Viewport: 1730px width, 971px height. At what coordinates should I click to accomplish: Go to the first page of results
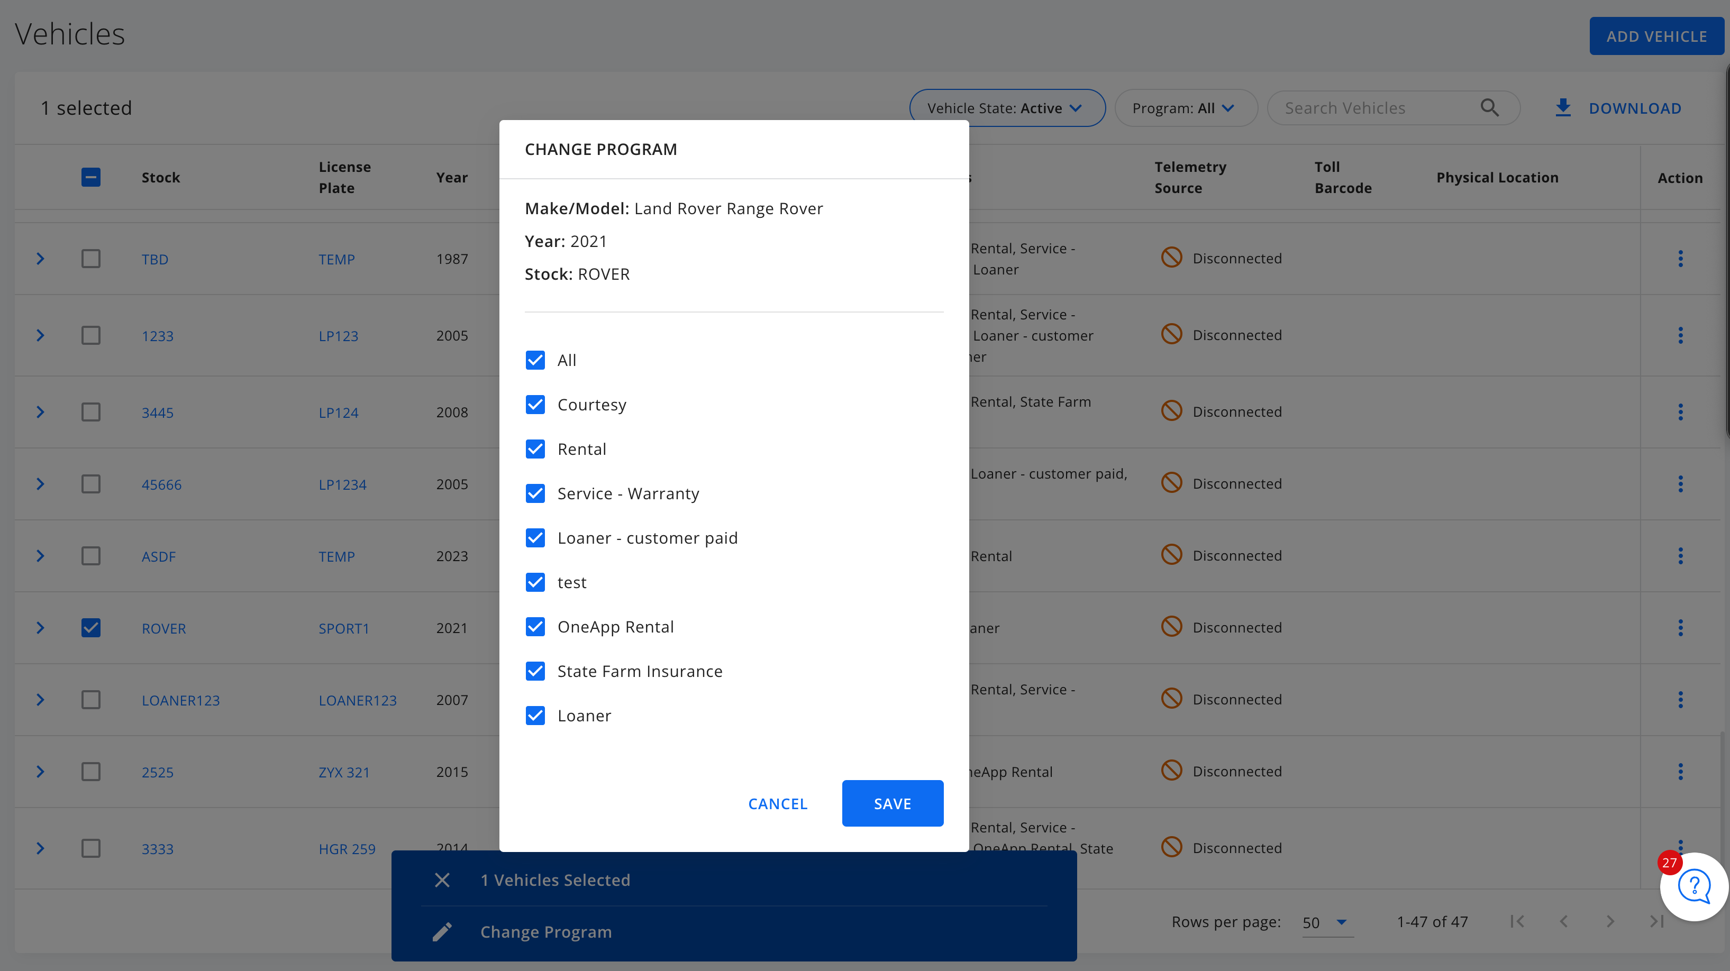pos(1517,921)
